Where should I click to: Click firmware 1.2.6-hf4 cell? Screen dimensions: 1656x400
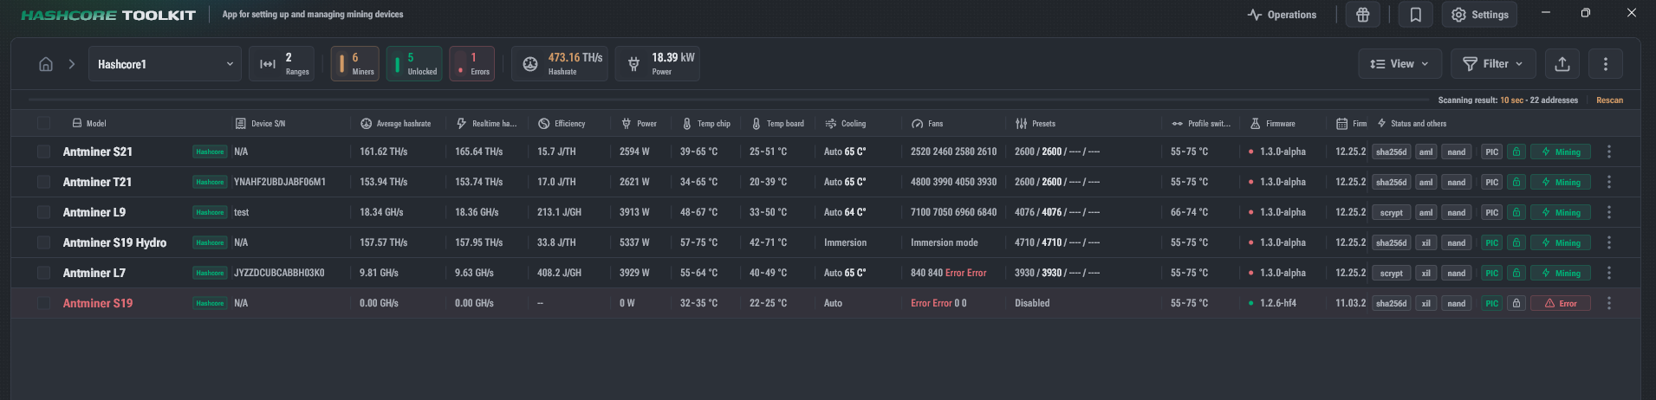tap(1278, 303)
